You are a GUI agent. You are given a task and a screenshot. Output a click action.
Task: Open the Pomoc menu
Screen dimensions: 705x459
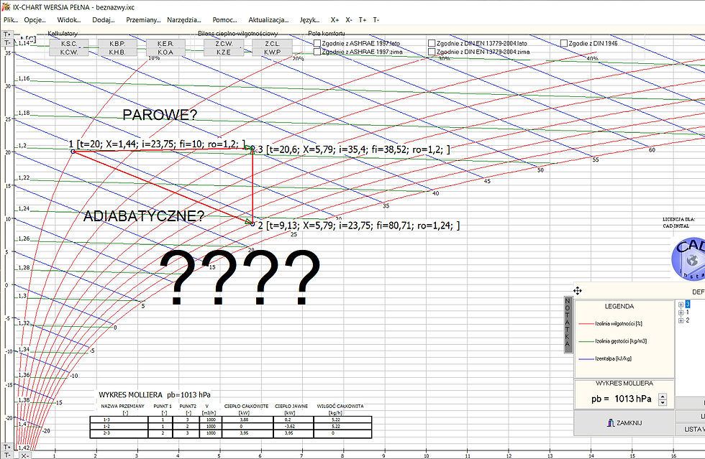pyautogui.click(x=224, y=20)
